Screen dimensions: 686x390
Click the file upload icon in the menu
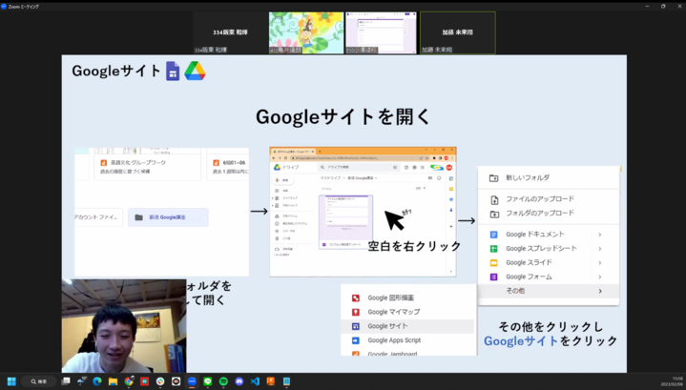[494, 200]
